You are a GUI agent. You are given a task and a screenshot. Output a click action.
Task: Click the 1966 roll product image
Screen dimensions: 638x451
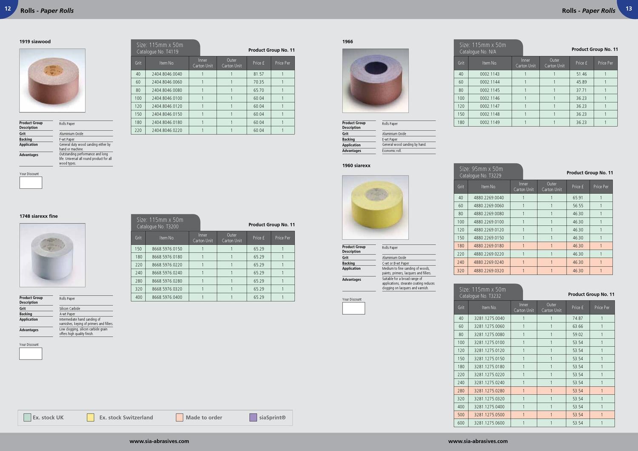[375, 80]
